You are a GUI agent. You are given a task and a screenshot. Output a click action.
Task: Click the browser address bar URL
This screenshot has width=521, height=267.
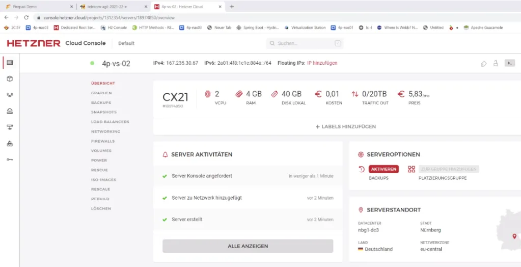tap(109, 18)
